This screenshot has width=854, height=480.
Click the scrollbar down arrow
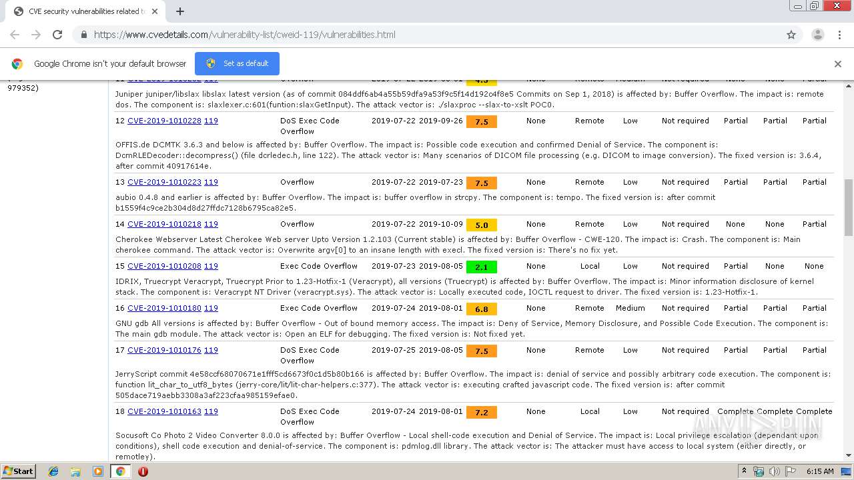849,456
